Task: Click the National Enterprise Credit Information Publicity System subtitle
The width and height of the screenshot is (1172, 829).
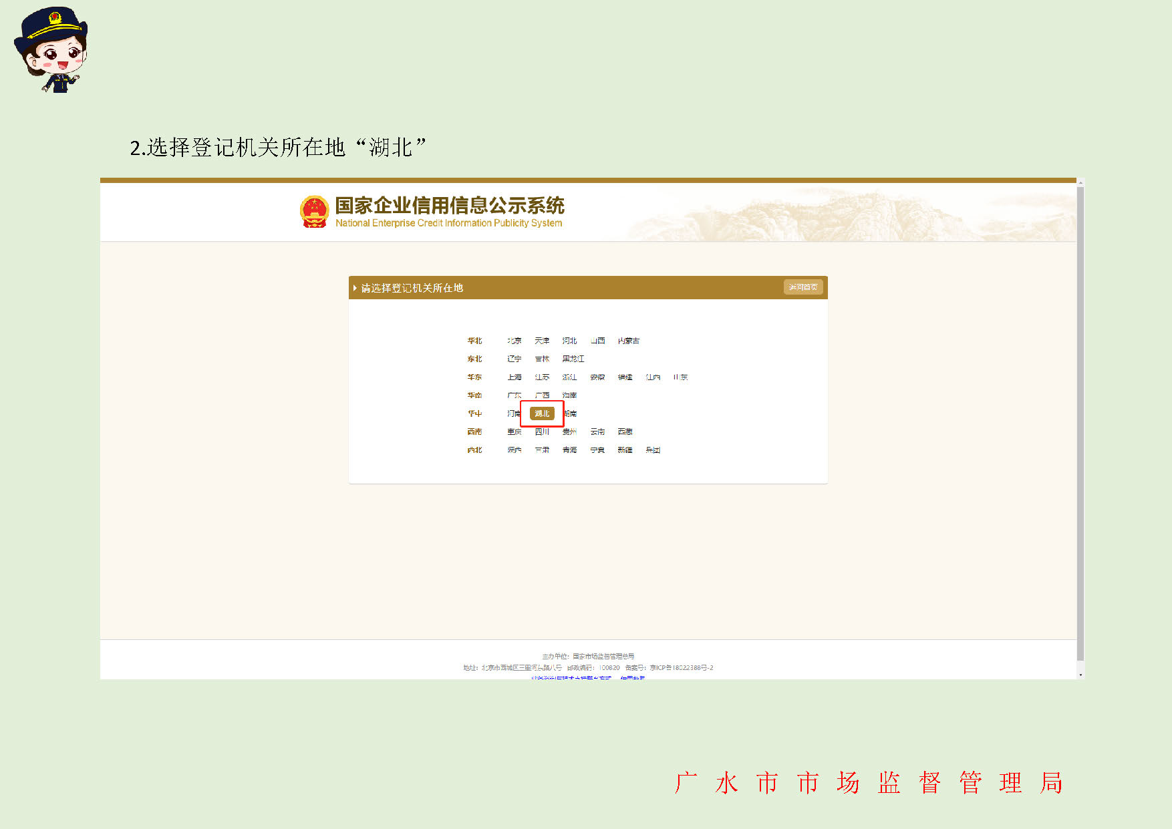Action: 448,223
